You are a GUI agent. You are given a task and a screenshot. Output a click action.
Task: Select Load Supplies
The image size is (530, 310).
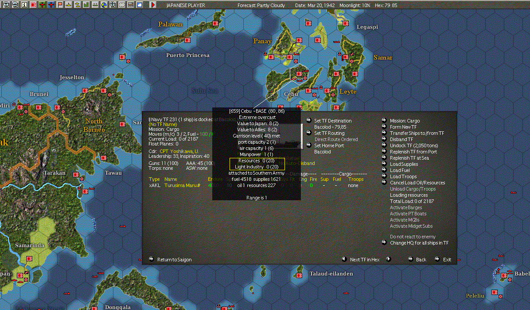[x=404, y=164]
